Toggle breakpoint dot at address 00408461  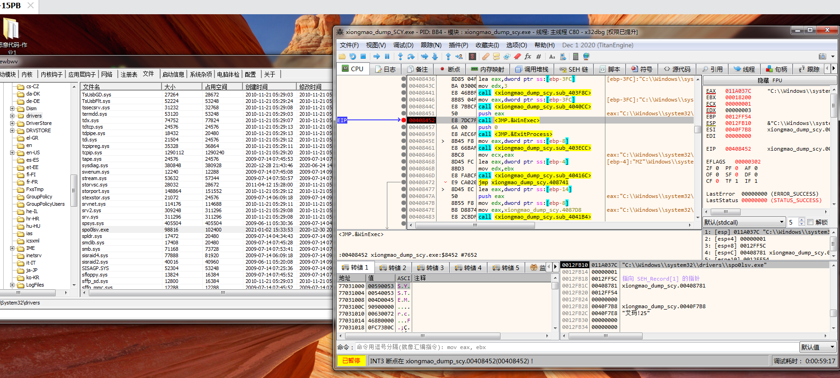[403, 148]
